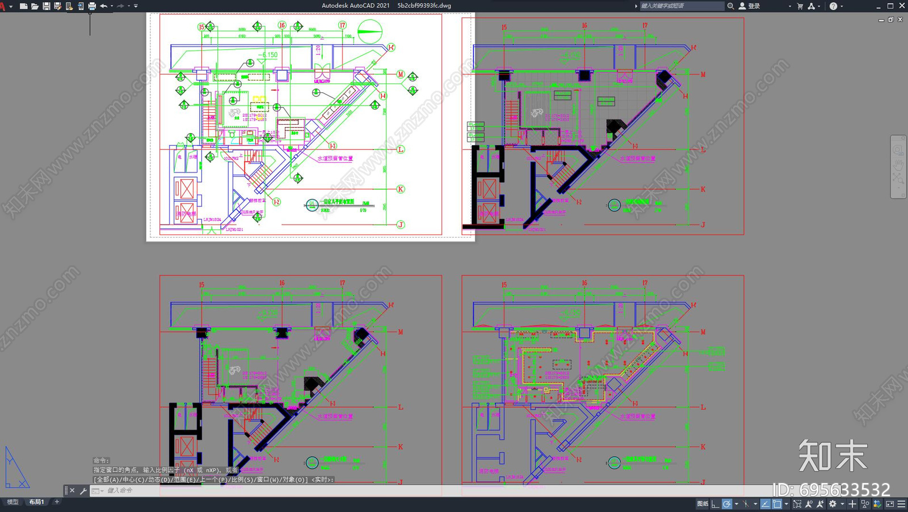Toggle ortho mode in status bar
The height and width of the screenshot is (512, 908).
coord(715,503)
